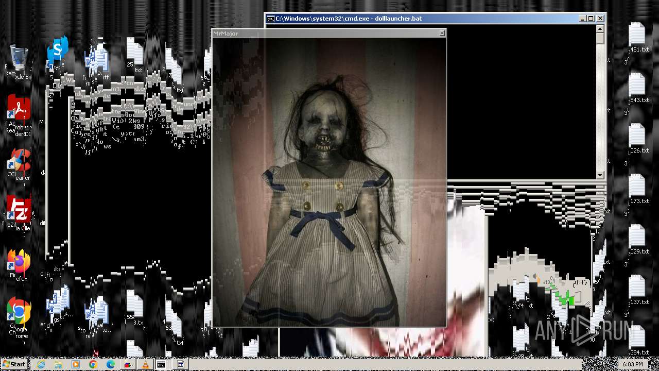
Task: Switch to the last taskbar window button
Action: [180, 364]
